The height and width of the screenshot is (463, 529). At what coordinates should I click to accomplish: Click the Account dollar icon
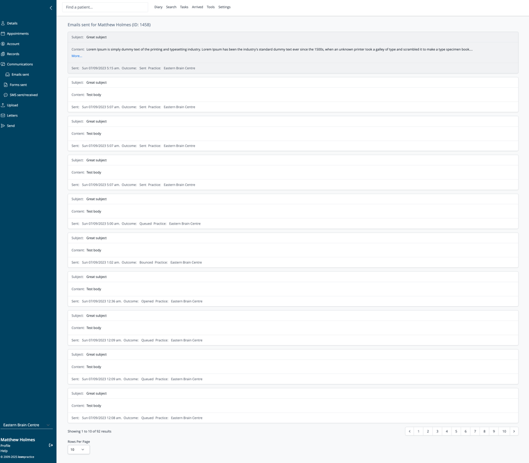coord(3,44)
